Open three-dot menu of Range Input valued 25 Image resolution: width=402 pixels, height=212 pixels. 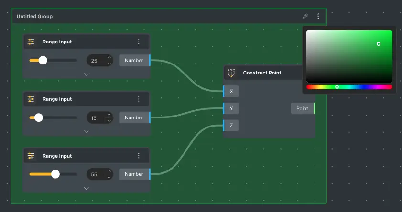[x=139, y=42]
